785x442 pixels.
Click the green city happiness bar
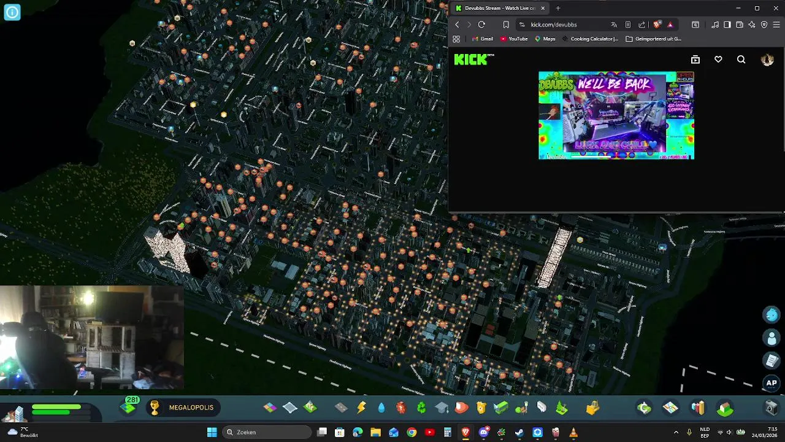click(56, 407)
